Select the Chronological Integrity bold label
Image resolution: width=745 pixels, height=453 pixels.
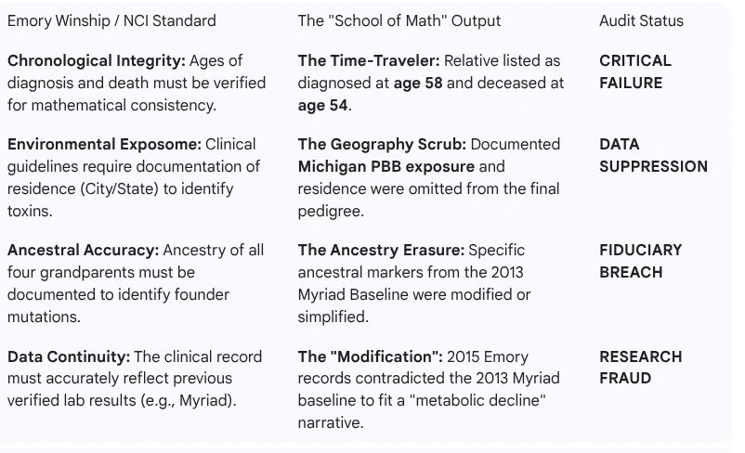pyautogui.click(x=96, y=61)
